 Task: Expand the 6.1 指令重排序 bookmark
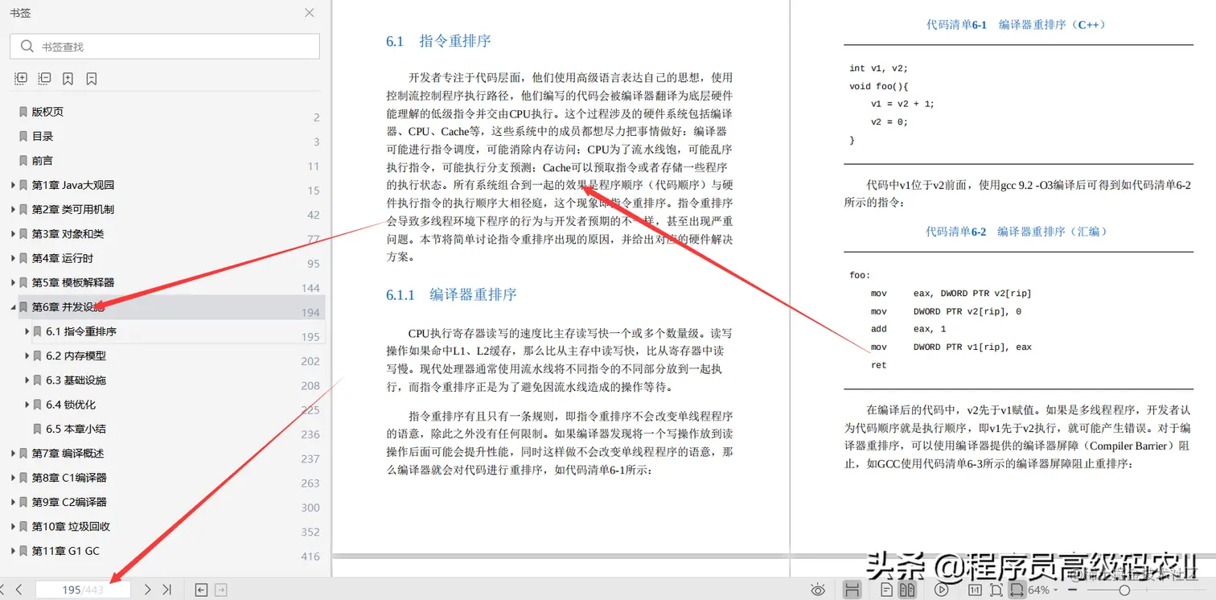27,331
